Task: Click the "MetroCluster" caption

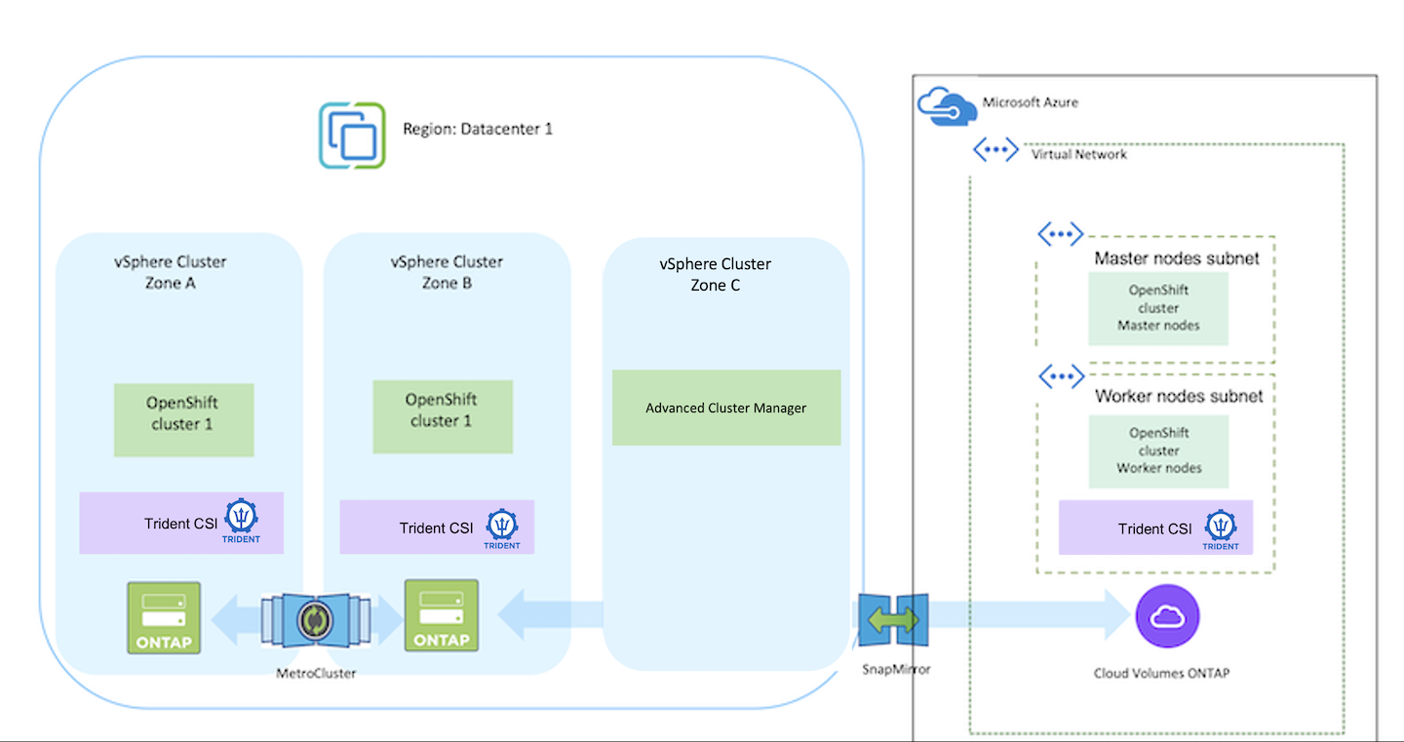Action: pos(316,673)
